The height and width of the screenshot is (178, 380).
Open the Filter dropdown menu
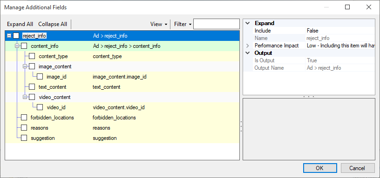183,24
